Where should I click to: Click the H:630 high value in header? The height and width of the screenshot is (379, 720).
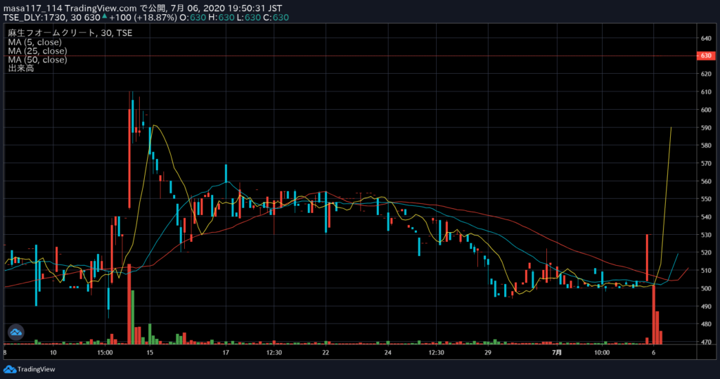point(221,18)
